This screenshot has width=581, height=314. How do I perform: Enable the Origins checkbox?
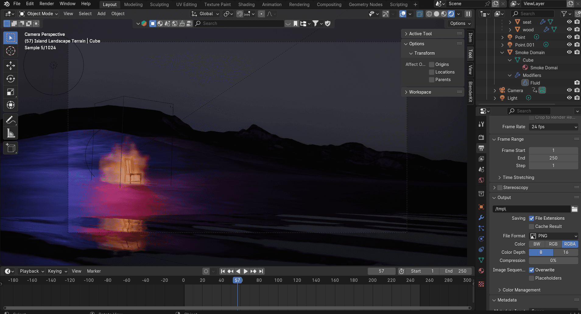[431, 64]
